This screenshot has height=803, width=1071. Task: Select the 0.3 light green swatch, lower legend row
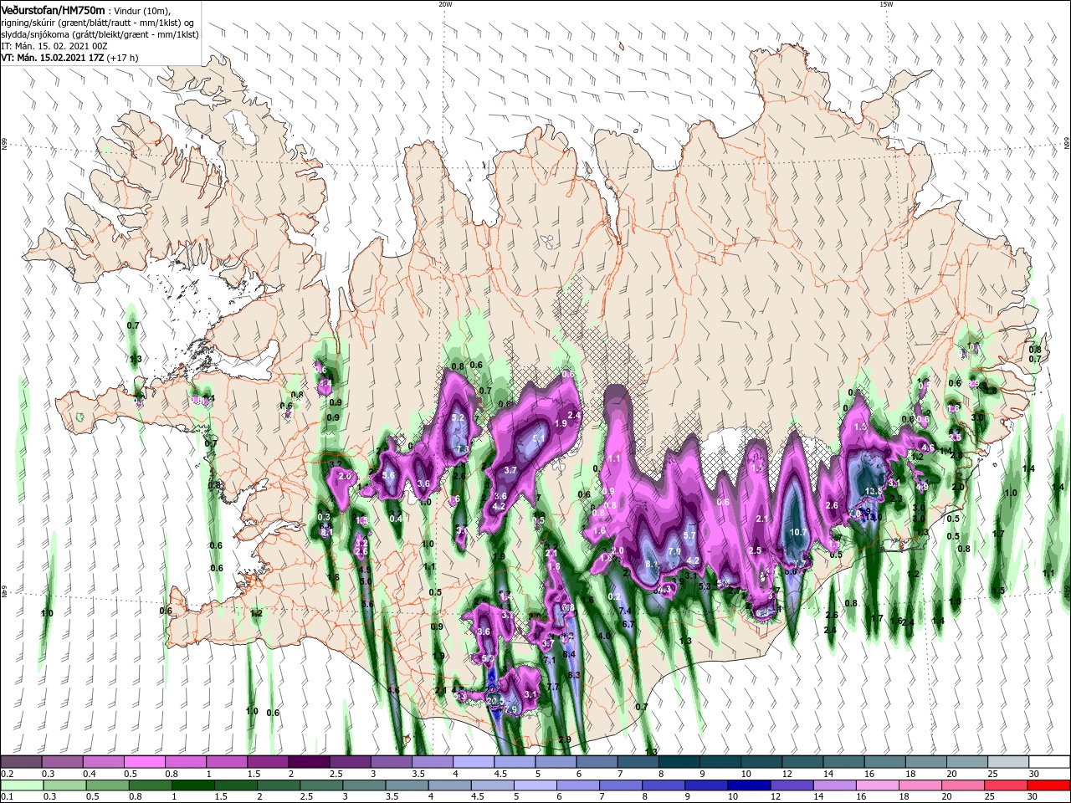(64, 785)
